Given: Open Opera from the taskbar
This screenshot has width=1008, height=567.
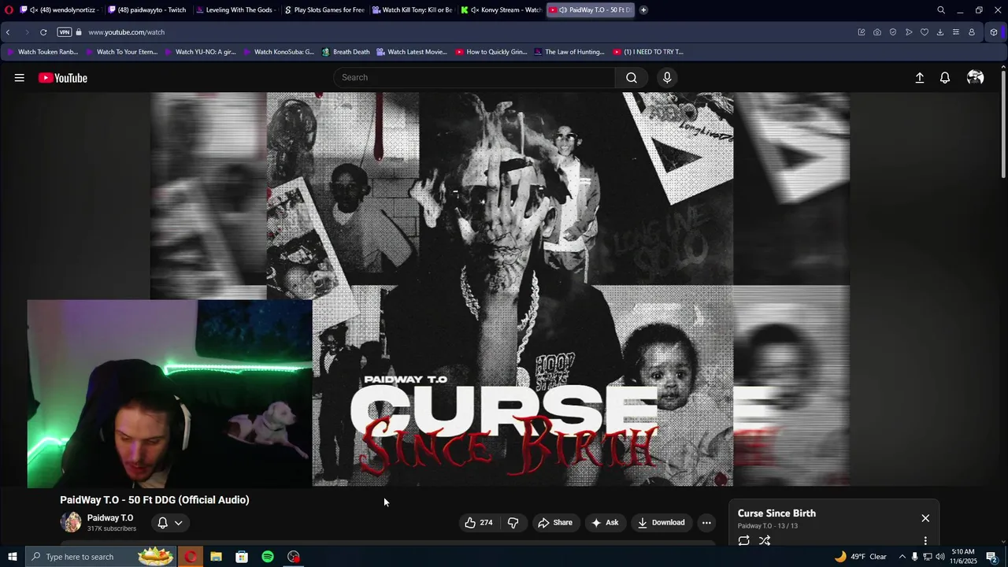Looking at the screenshot, I should (x=191, y=557).
